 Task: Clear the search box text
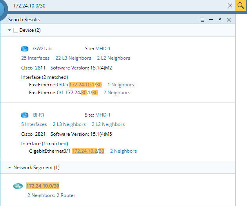[x=230, y=5]
